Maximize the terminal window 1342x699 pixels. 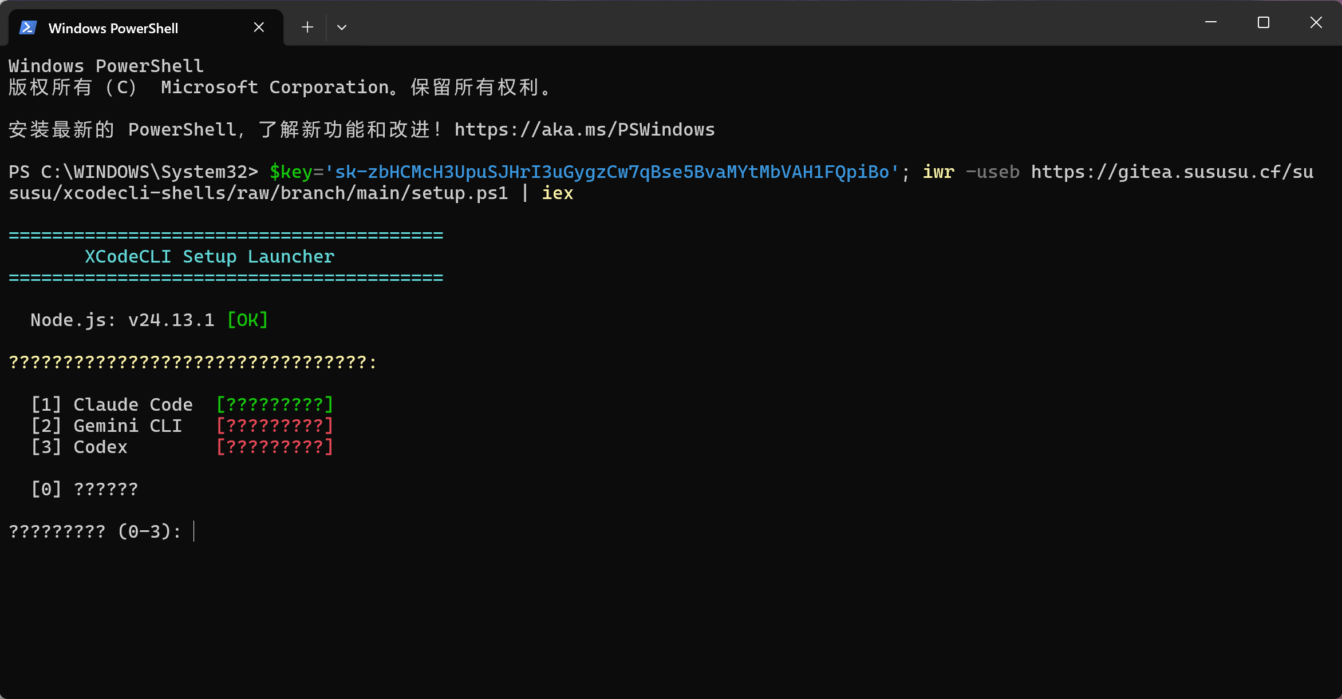pos(1264,23)
